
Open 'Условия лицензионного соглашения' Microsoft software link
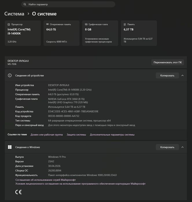pyautogui.click(x=80, y=184)
